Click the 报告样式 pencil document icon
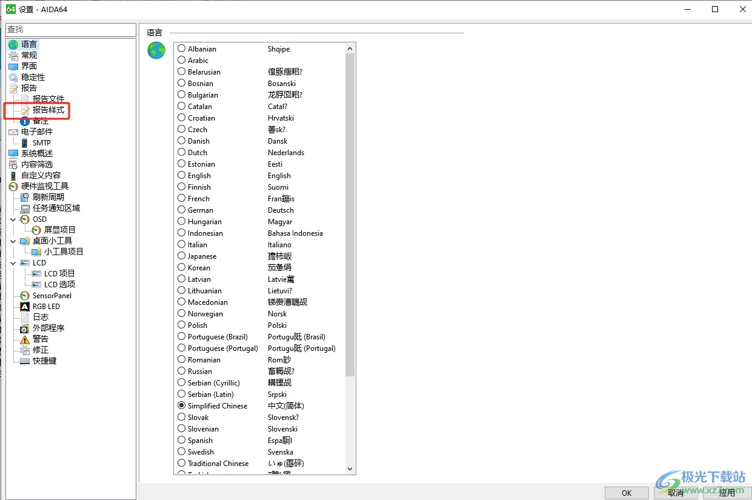The width and height of the screenshot is (752, 500). [25, 110]
